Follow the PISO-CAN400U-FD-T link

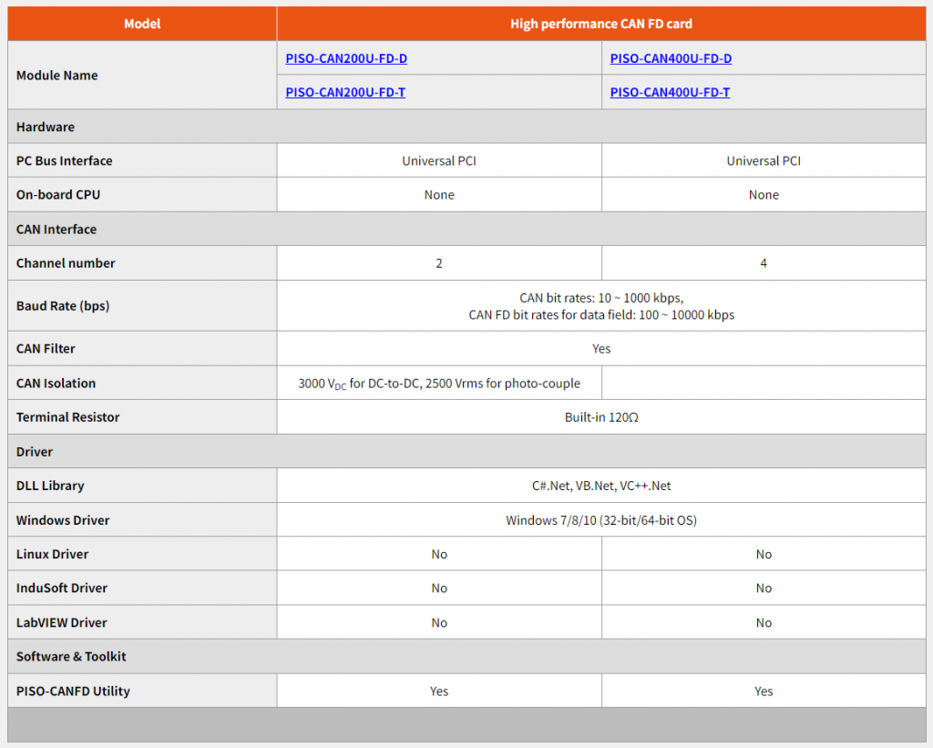(x=670, y=92)
